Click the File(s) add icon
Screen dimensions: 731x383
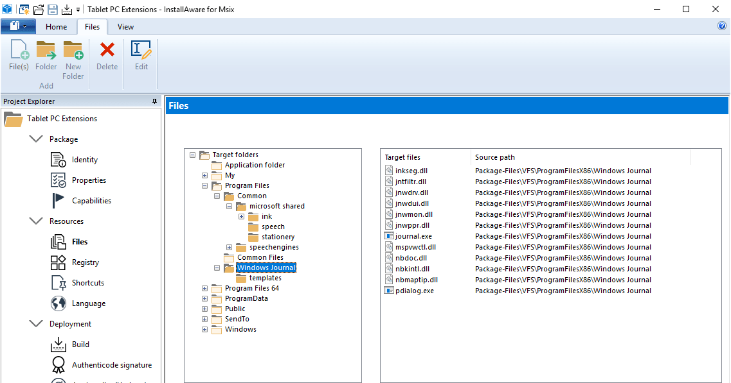coord(19,50)
